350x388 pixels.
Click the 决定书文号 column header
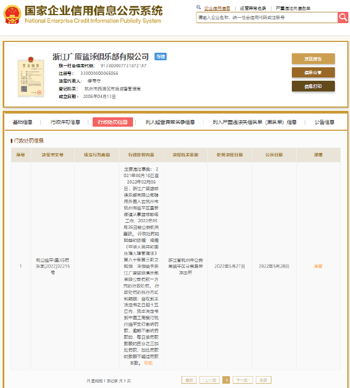53,155
